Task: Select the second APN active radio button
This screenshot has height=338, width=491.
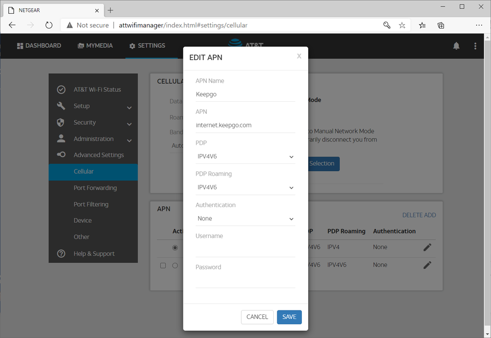Action: coord(175,266)
